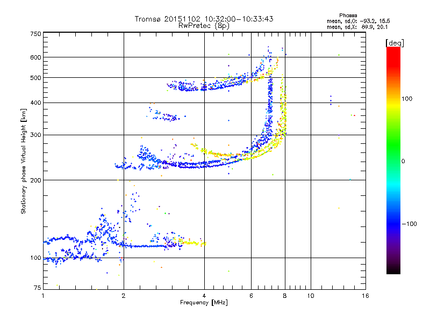Click the x-axis tick label '2'
430x322 pixels.
124,296
